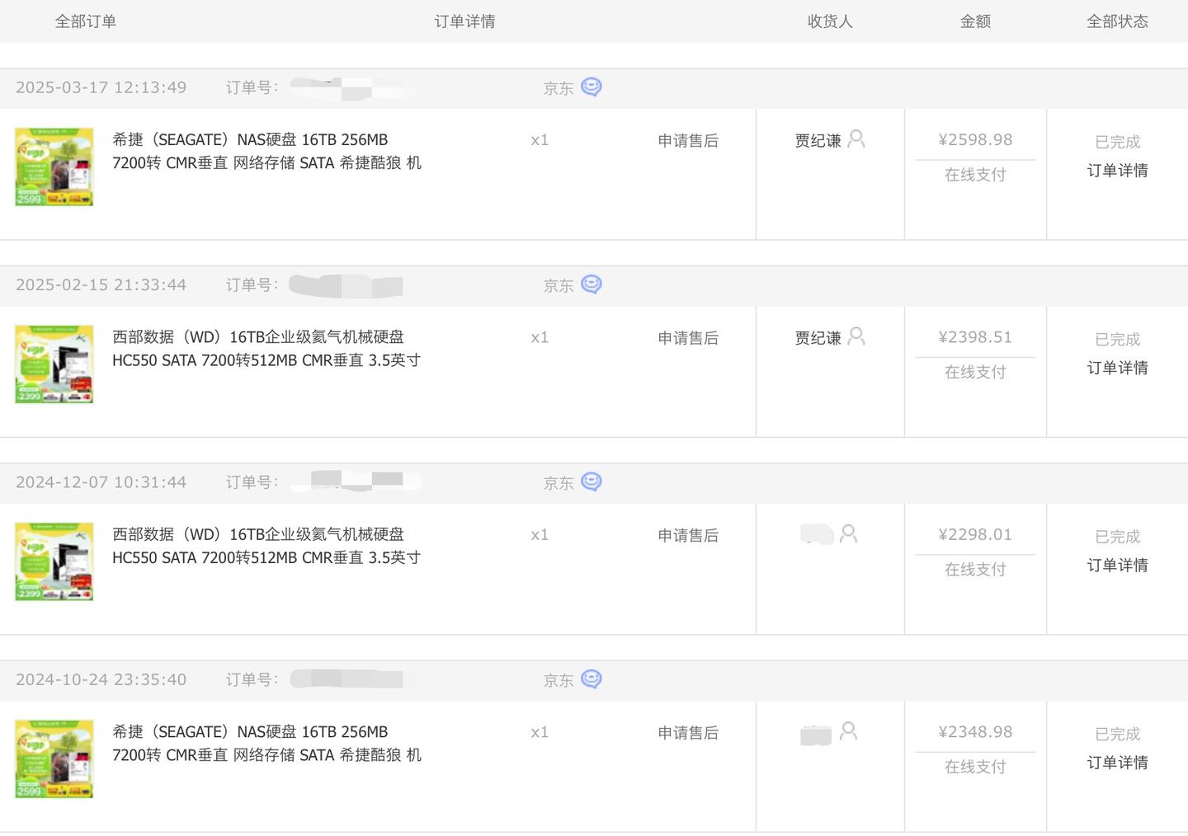Screen dimensions: 1188x836
Task: Open the Seagate NAS硬盘 title in the ¥2598.98 order
Action: [x=266, y=152]
